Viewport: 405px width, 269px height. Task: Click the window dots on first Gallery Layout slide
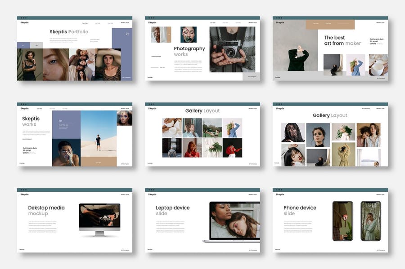(151, 104)
